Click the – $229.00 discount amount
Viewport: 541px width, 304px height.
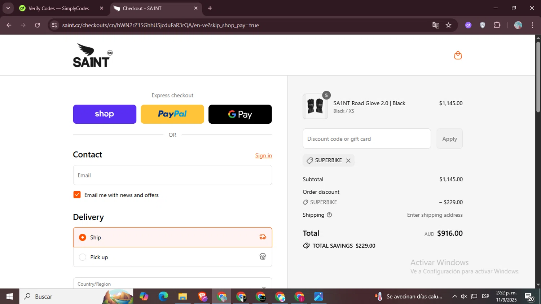pos(451,202)
